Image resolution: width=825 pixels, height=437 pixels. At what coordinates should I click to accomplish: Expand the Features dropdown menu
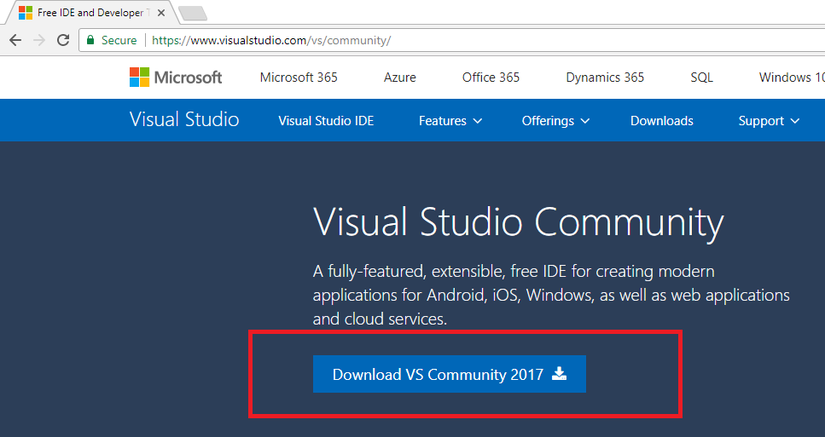click(x=450, y=121)
